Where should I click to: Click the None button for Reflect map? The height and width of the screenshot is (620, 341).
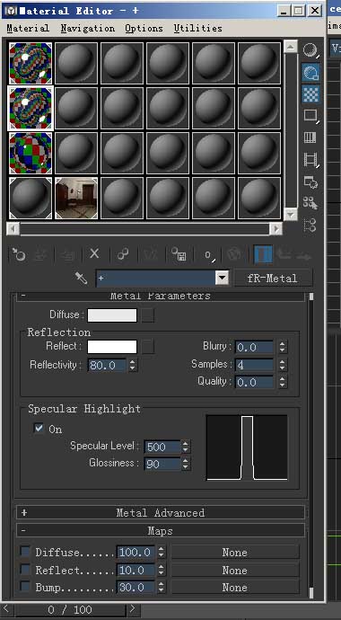235,570
